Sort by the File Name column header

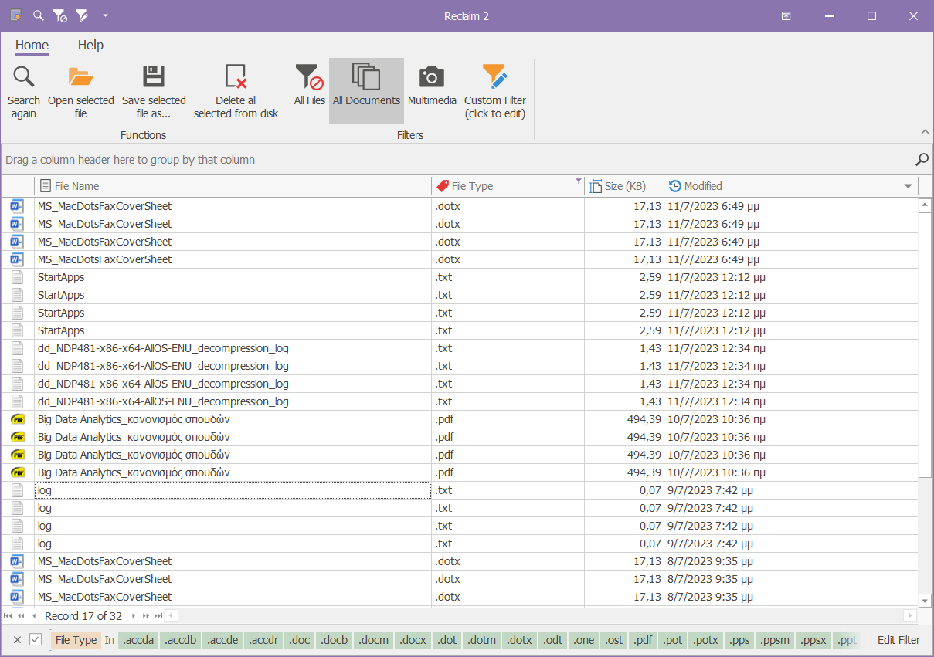[233, 186]
